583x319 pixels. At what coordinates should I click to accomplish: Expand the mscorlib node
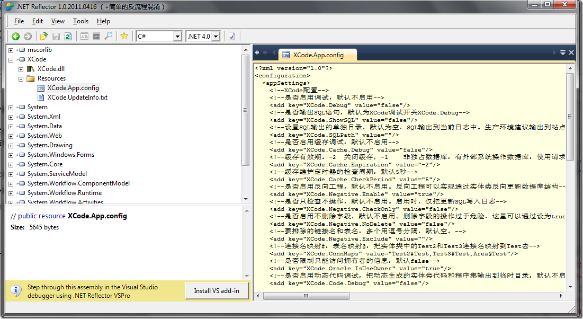(11, 50)
